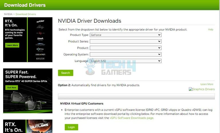The image size is (220, 133).
Task: Click the Graphics Drivers image icon
Action: pyautogui.click(x=202, y=89)
